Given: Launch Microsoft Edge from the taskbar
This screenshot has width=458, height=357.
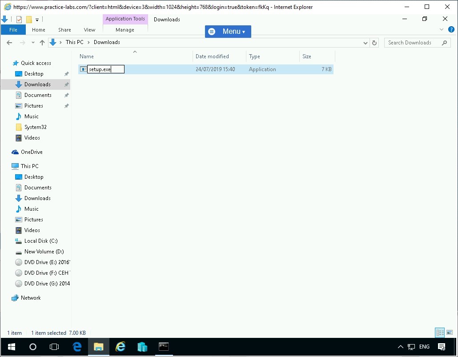Looking at the screenshot, I should coord(77,347).
